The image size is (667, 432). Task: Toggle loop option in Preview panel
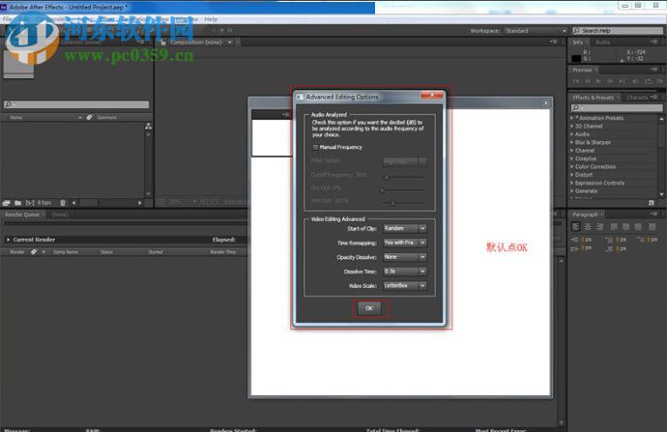(x=649, y=81)
